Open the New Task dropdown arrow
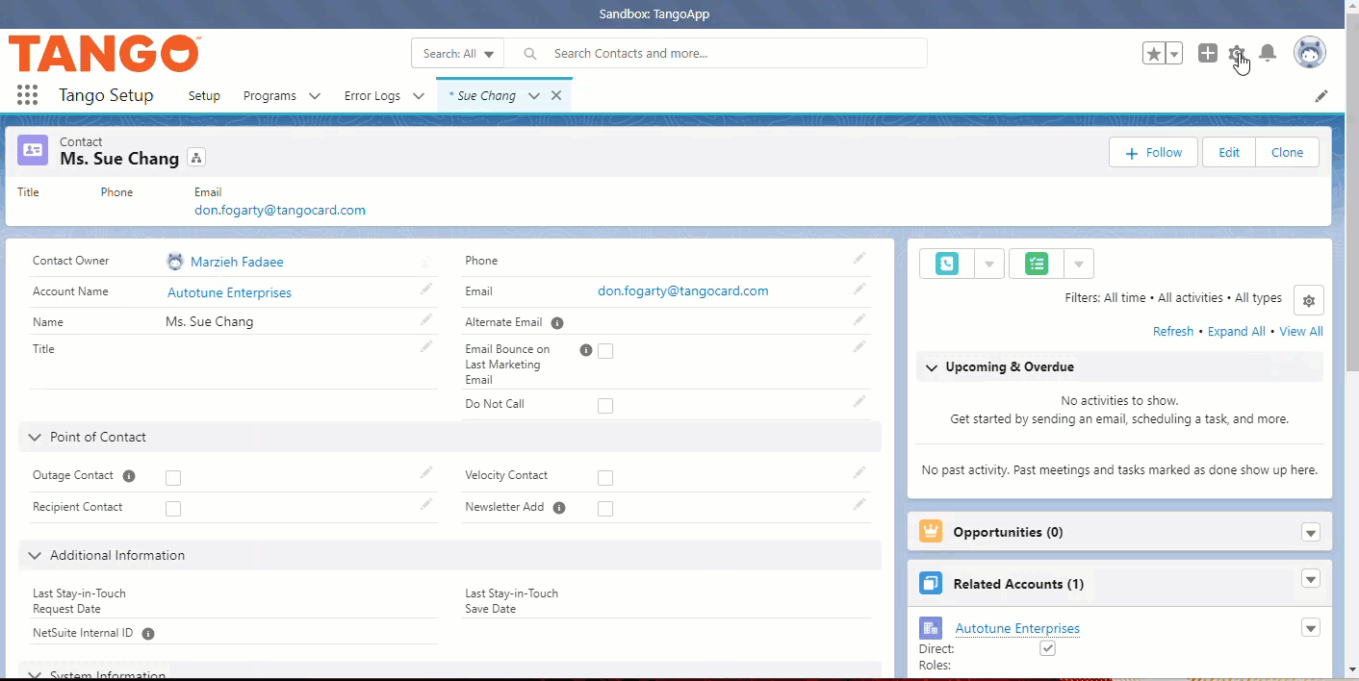The width and height of the screenshot is (1359, 681). [1079, 264]
